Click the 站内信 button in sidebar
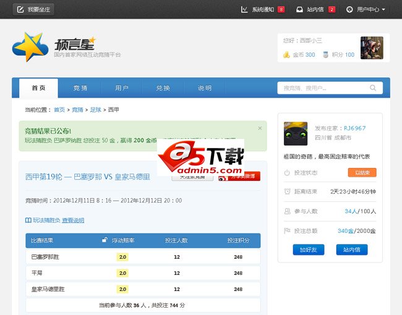 [x=352, y=250]
